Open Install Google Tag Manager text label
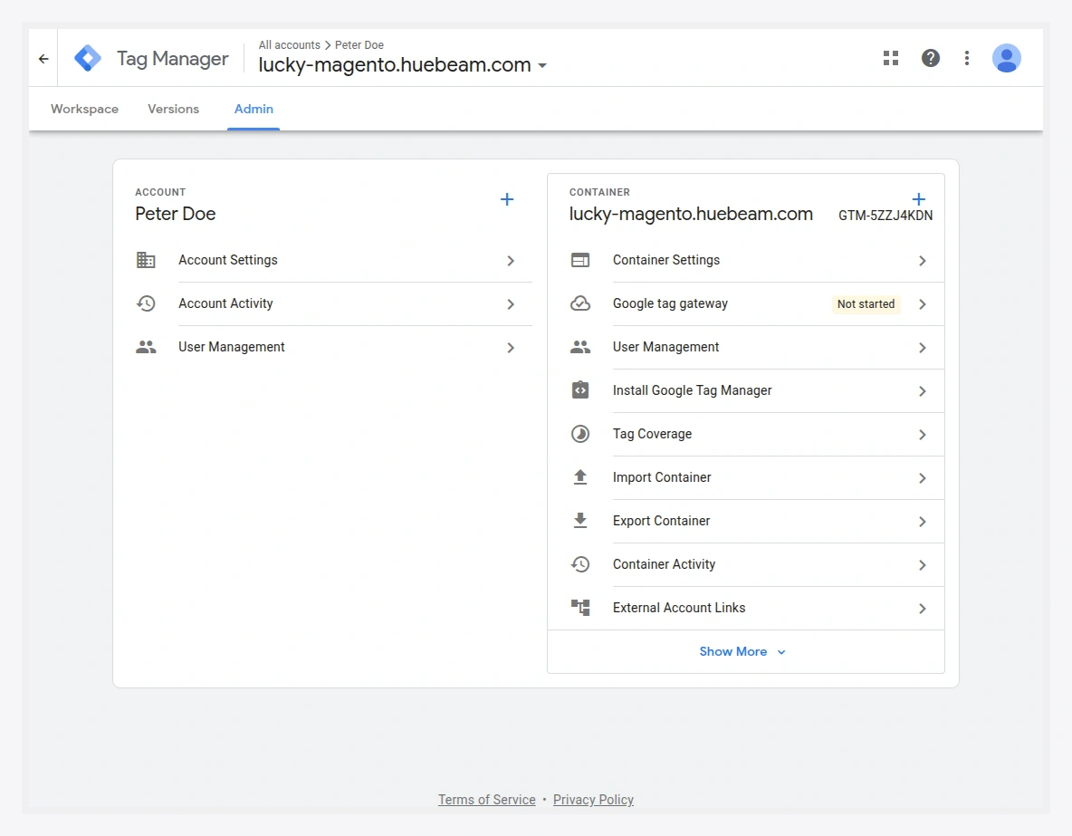1072x836 pixels. pos(692,390)
